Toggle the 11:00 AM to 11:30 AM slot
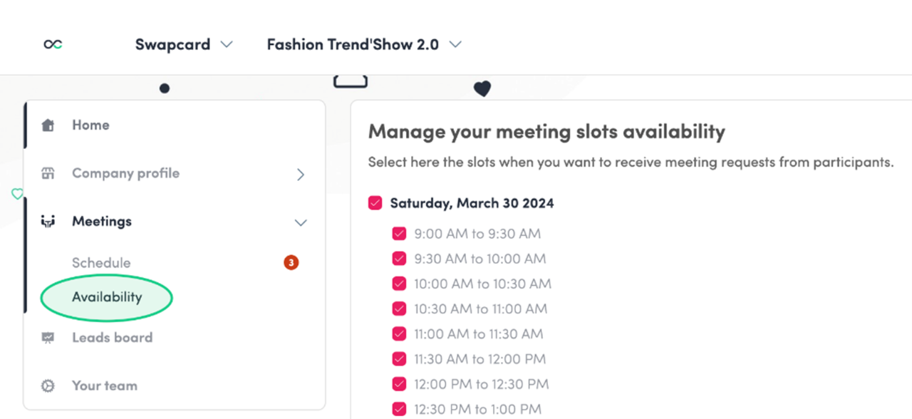This screenshot has width=912, height=419. coord(399,333)
